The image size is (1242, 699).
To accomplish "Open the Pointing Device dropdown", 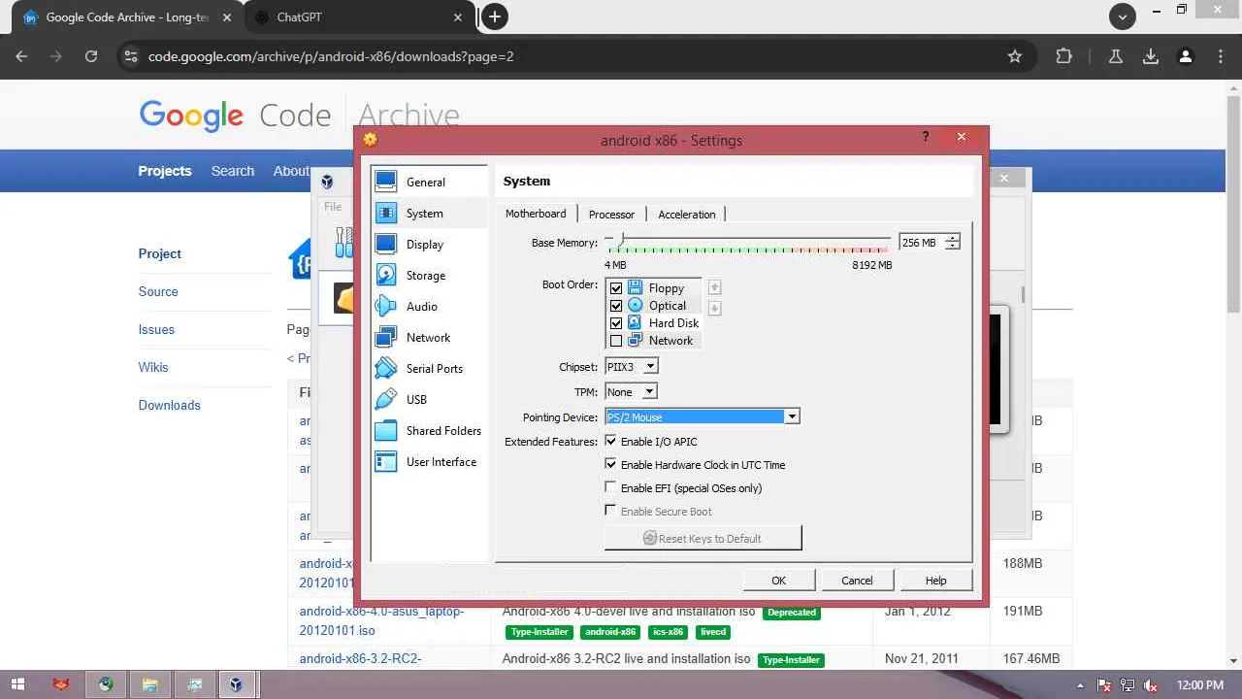I will [x=703, y=416].
